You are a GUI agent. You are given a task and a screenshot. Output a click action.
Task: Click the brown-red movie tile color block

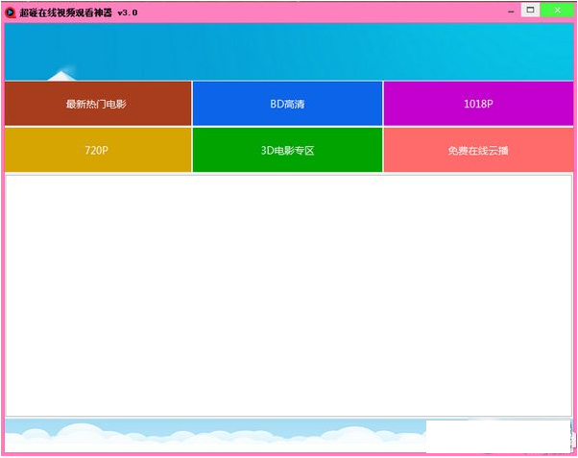point(38,115)
